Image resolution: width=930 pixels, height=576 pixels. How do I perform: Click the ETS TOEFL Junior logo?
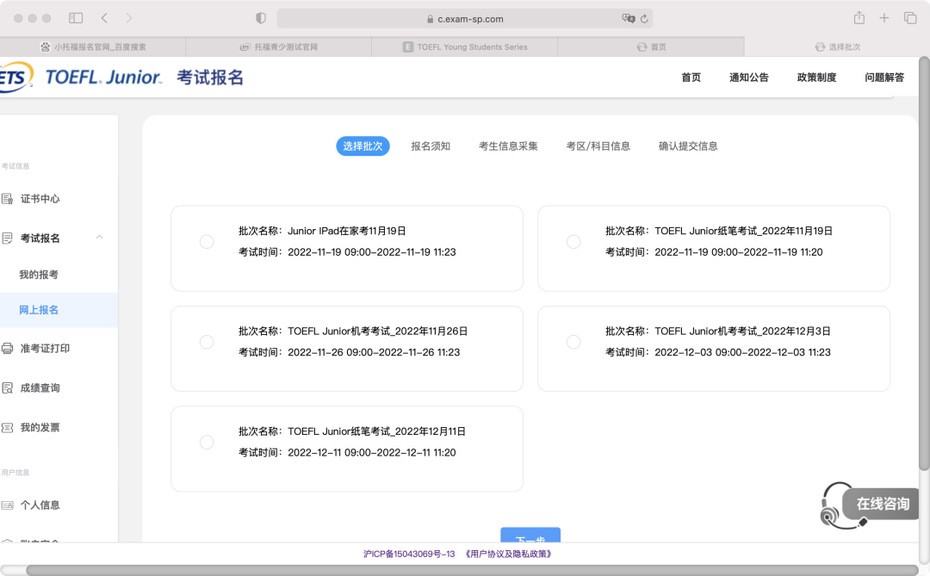click(x=81, y=77)
